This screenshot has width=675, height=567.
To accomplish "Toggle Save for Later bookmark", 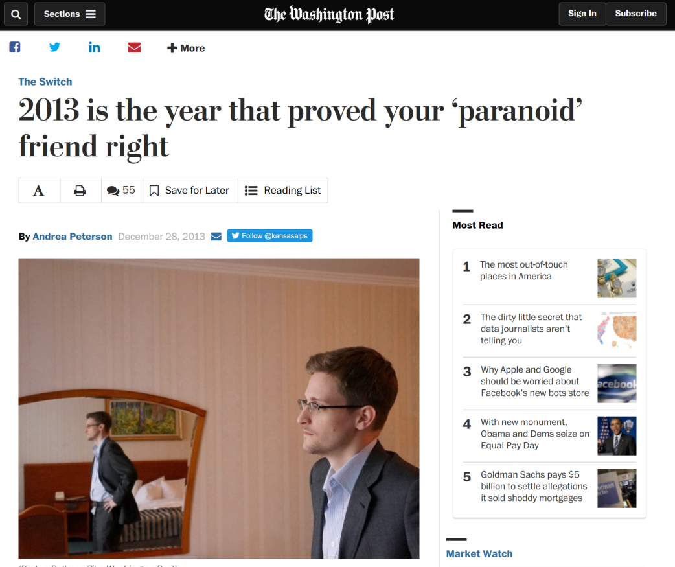I will click(190, 191).
